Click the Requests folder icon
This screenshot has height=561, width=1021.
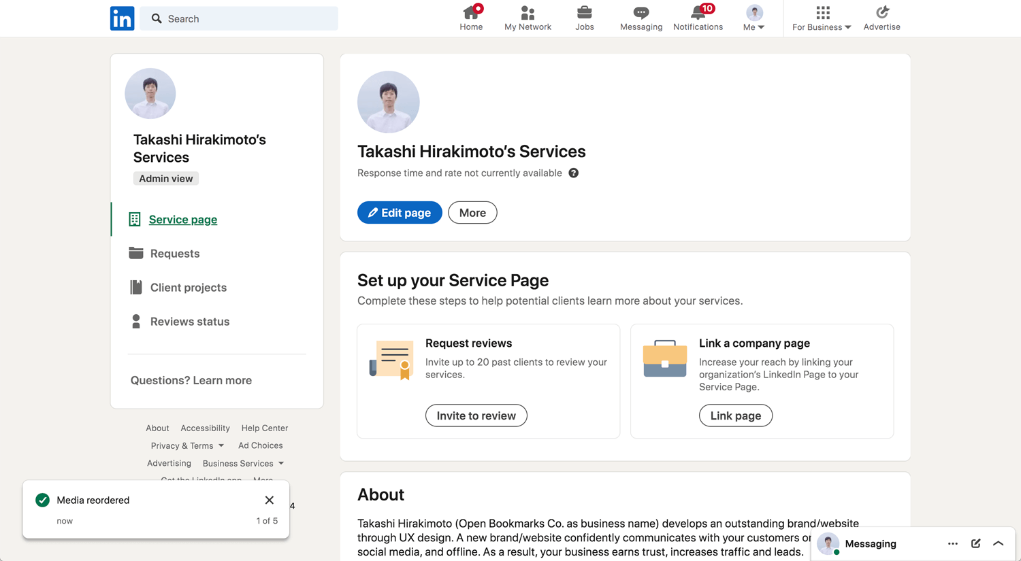(136, 253)
